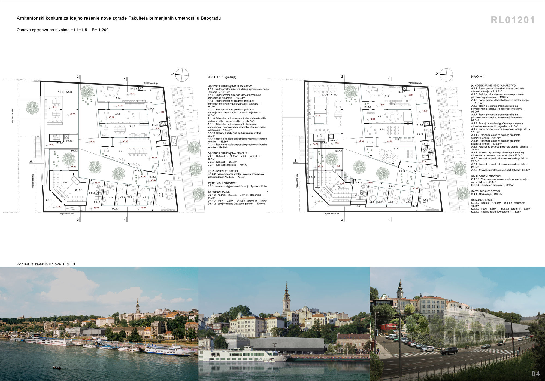The image size is (545, 381).
Task: Select the middle photo with church tower
Action: (284, 324)
